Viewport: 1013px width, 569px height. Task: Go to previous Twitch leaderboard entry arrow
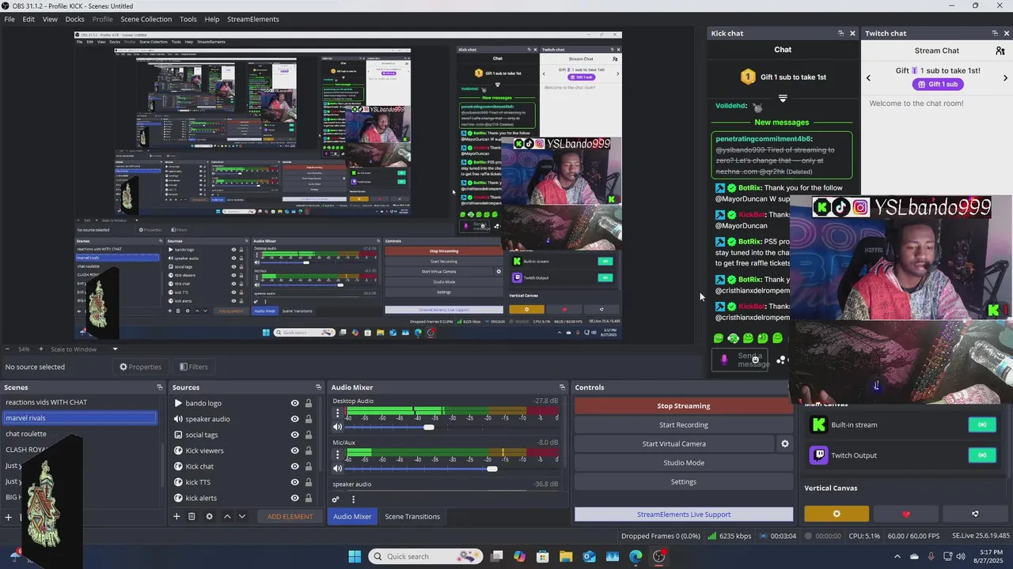[868, 77]
